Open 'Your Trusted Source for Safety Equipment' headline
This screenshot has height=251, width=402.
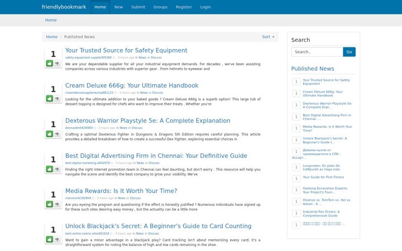126,50
